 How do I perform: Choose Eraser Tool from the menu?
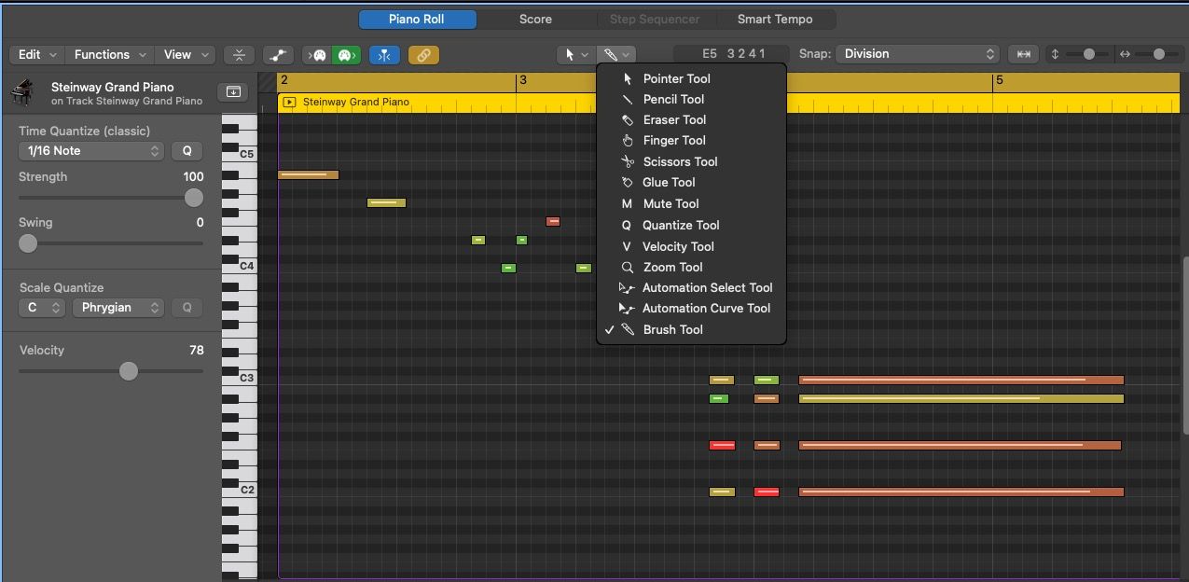[691, 119]
